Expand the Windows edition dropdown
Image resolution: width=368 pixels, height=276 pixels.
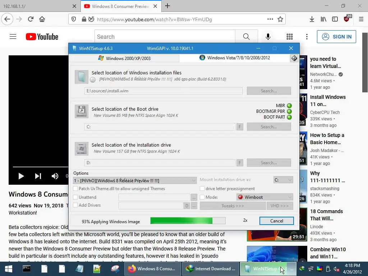135,180
